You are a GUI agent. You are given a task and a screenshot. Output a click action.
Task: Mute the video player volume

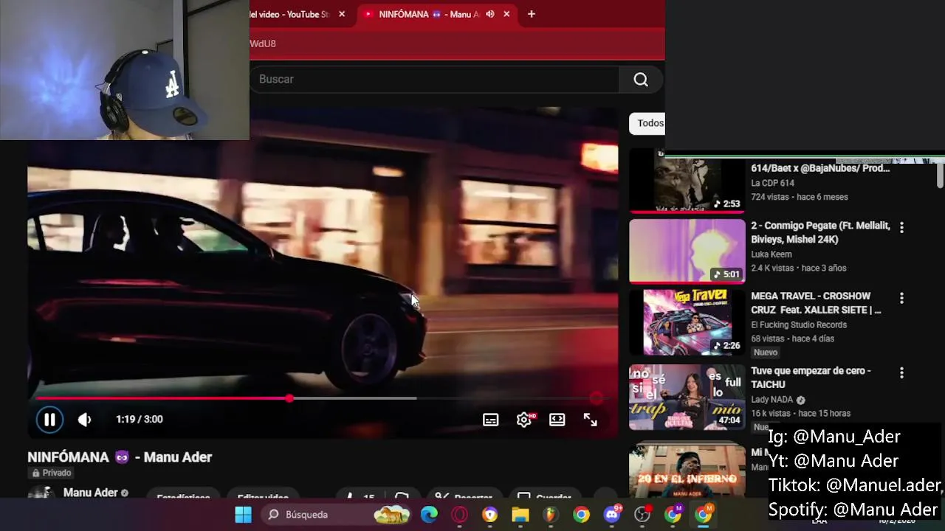[x=85, y=420]
